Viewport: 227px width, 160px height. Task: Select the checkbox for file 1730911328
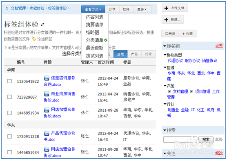[x=9, y=136]
